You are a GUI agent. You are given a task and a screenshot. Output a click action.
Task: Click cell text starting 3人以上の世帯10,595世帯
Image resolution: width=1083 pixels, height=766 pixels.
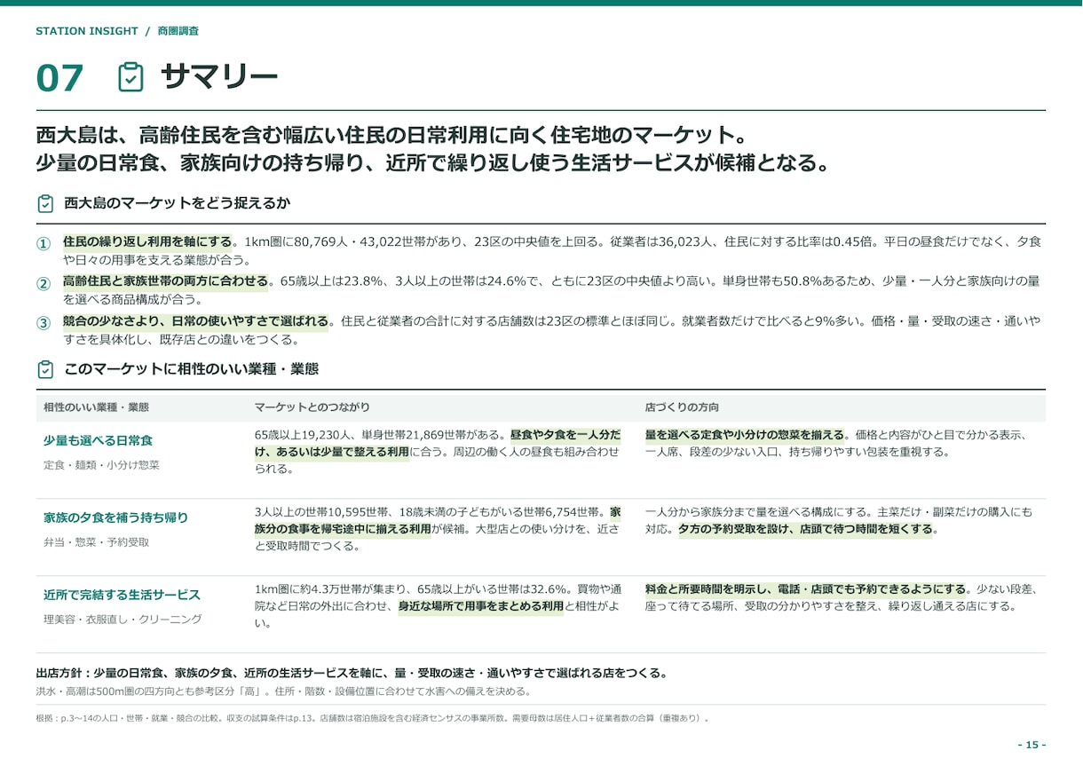click(x=438, y=529)
